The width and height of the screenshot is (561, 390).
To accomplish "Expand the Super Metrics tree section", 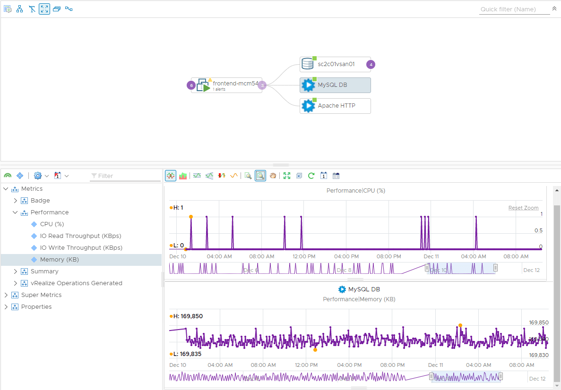I will coord(6,295).
